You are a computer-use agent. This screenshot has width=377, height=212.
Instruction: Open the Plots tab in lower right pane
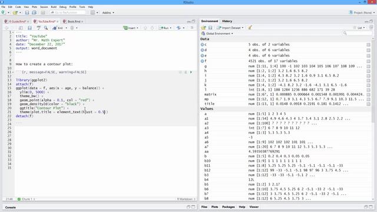click(x=214, y=207)
